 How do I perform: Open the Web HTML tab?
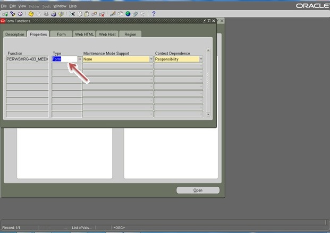click(x=84, y=34)
